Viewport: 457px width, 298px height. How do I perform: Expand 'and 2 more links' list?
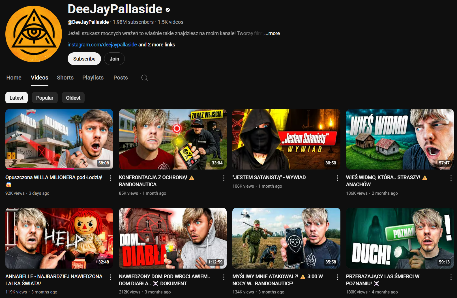[x=156, y=45]
